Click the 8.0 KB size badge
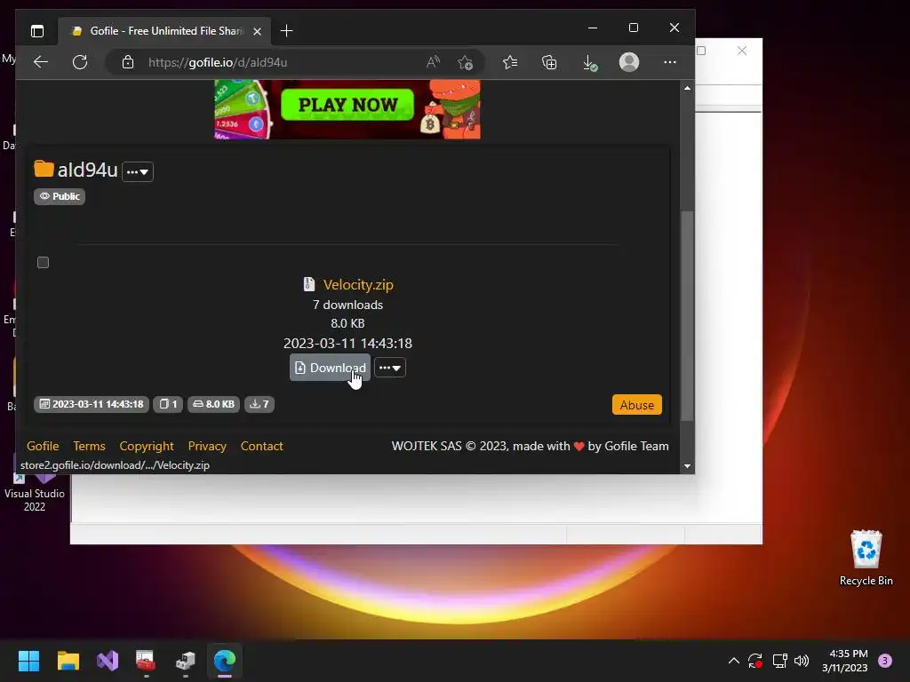Viewport: 910px width, 682px height. 213,404
